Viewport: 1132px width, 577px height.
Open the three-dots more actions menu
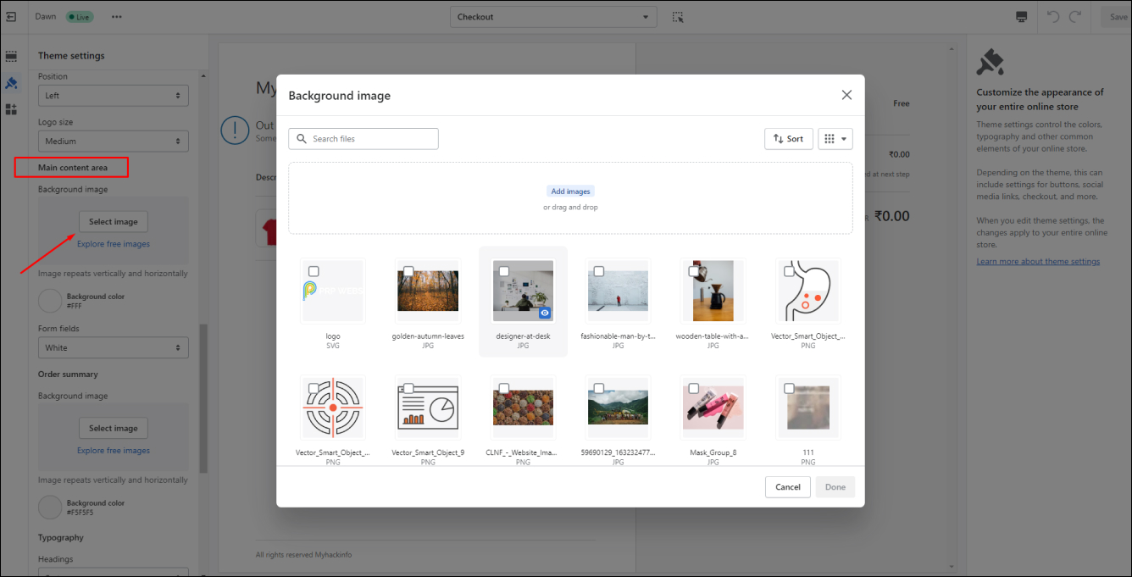pyautogui.click(x=116, y=17)
